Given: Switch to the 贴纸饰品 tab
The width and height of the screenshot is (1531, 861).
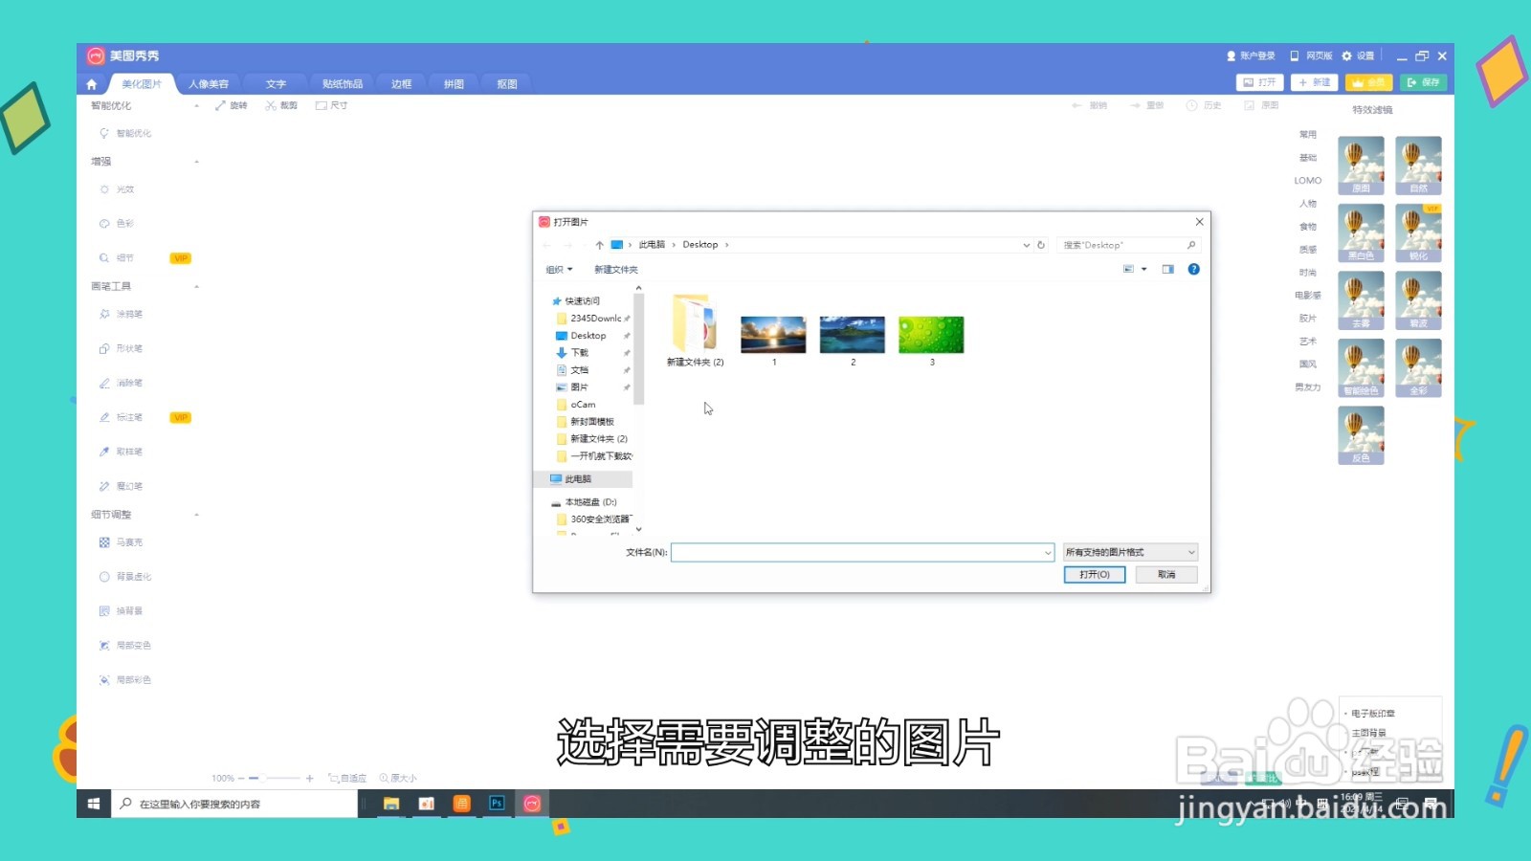Looking at the screenshot, I should point(342,84).
